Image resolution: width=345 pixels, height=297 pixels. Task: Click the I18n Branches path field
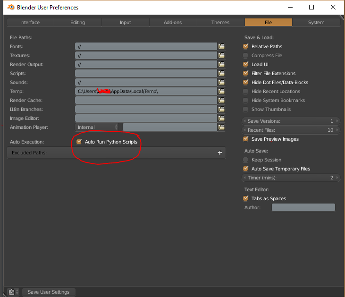(146, 109)
